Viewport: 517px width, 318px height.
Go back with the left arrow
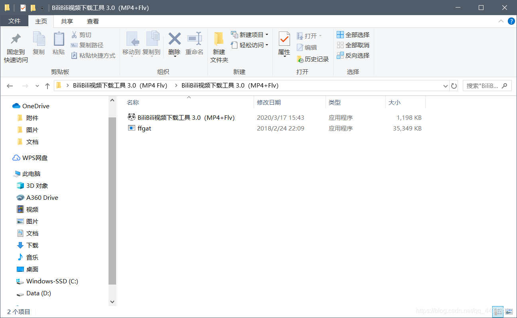[10, 86]
